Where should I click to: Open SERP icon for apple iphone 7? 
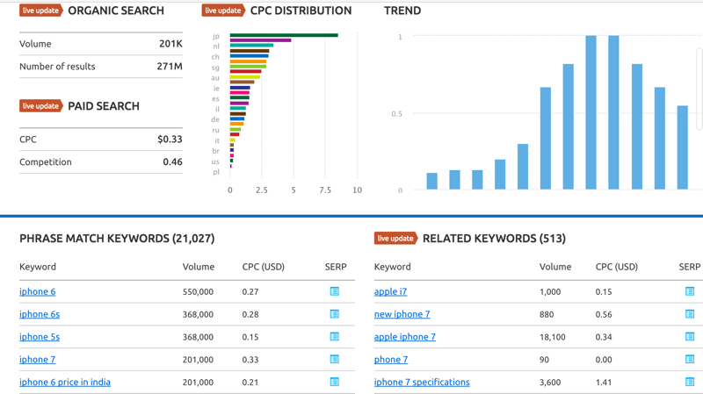click(x=690, y=337)
